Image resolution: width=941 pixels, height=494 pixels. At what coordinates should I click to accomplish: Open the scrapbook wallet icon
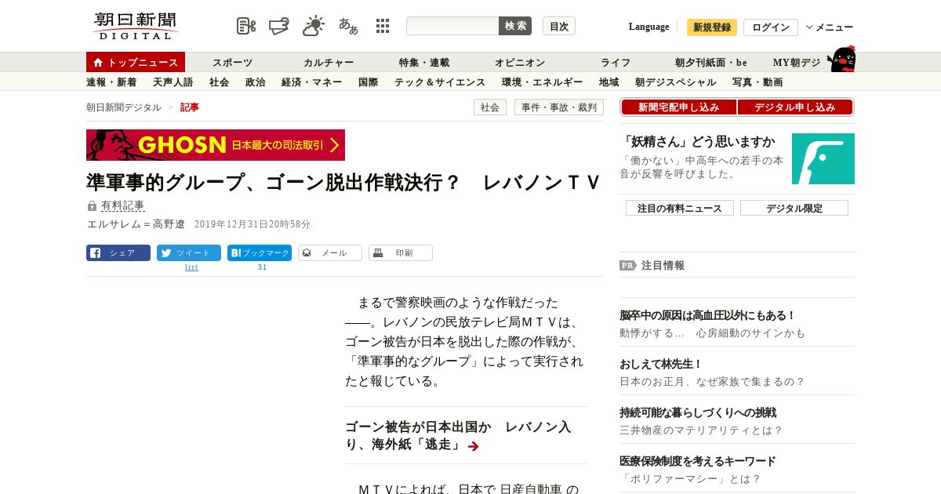[x=279, y=26]
